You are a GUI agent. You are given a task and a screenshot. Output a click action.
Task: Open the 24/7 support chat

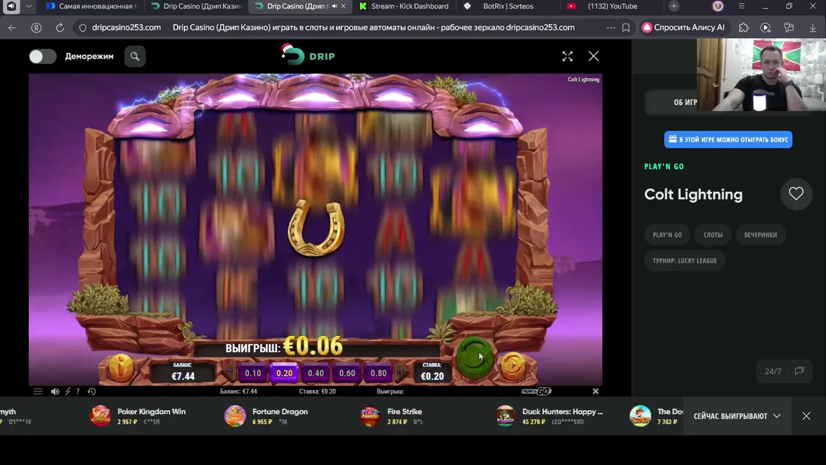(784, 371)
